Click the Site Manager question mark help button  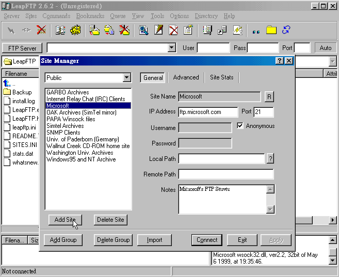coord(279,61)
